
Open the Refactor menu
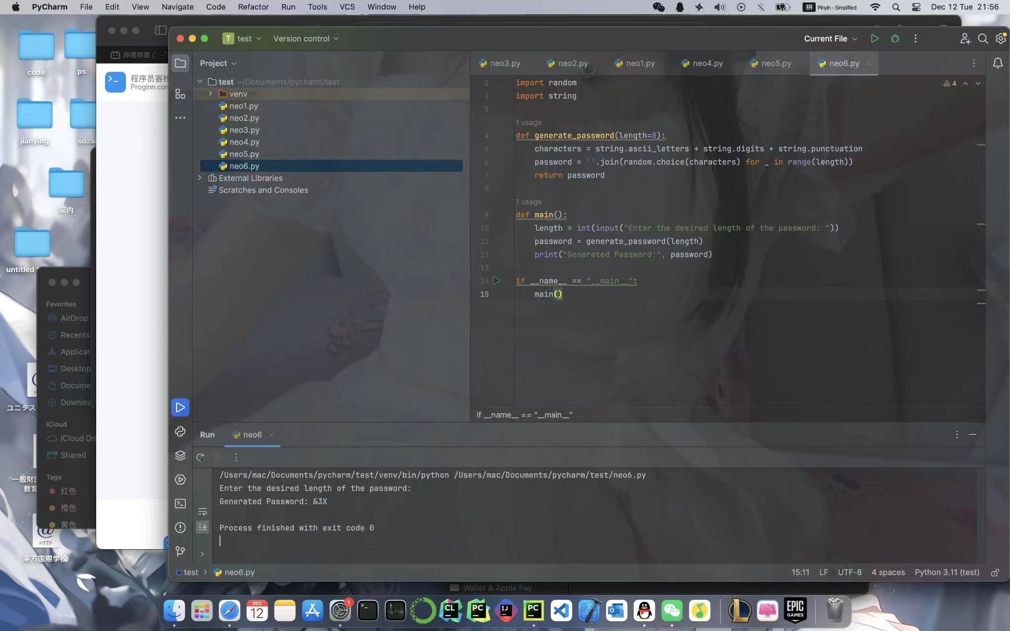(x=253, y=7)
